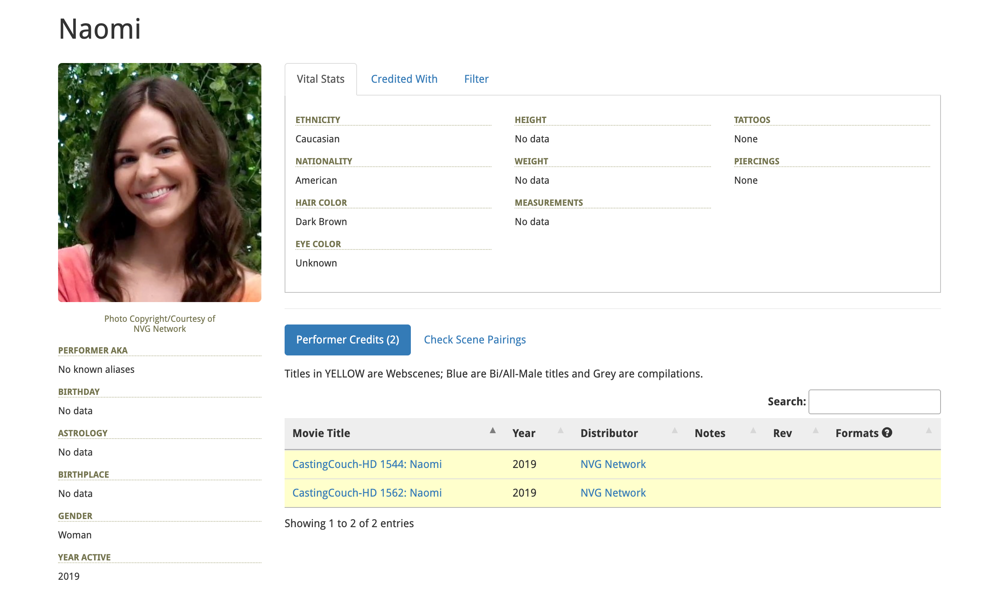The image size is (1006, 608).
Task: Click the Formats help question-mark icon
Action: pos(886,433)
